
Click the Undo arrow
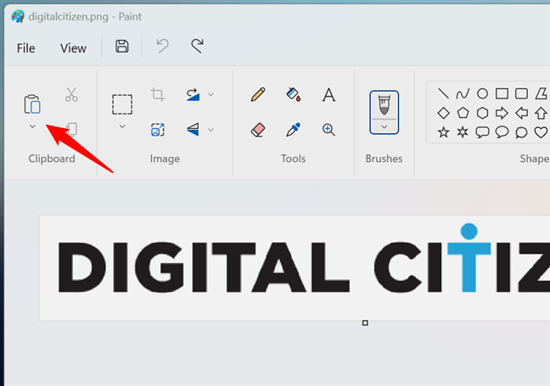pyautogui.click(x=162, y=47)
